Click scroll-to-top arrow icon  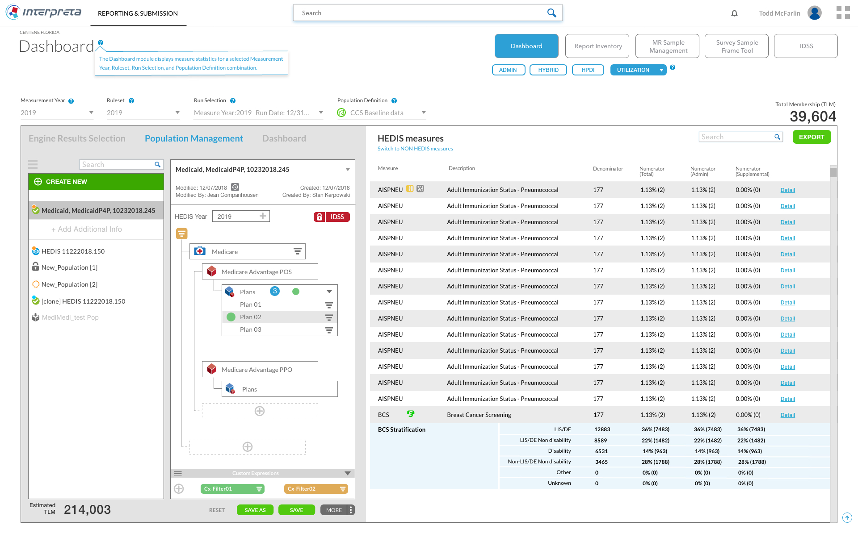pyautogui.click(x=847, y=517)
